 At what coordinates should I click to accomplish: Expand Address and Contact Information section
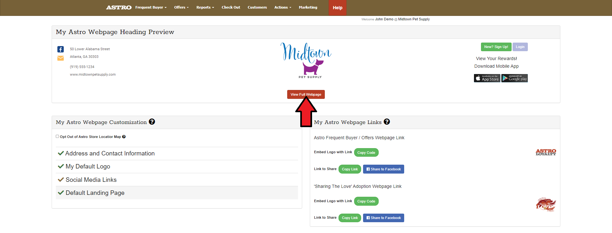(x=110, y=154)
